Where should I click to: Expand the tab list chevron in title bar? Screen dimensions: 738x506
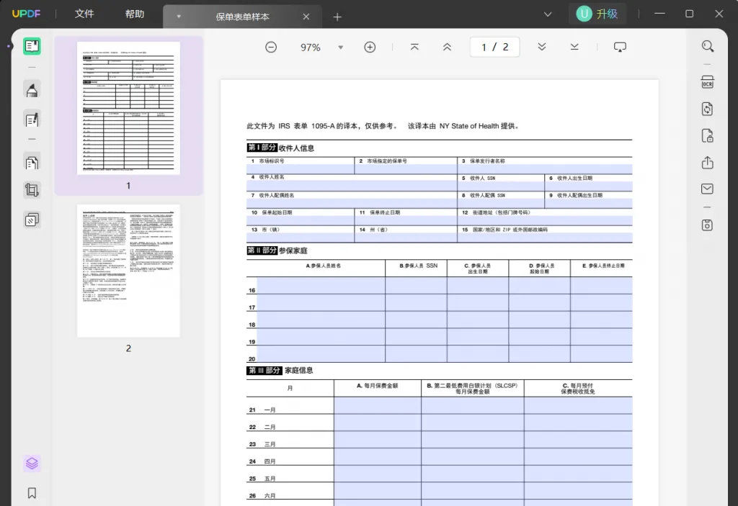pos(548,14)
